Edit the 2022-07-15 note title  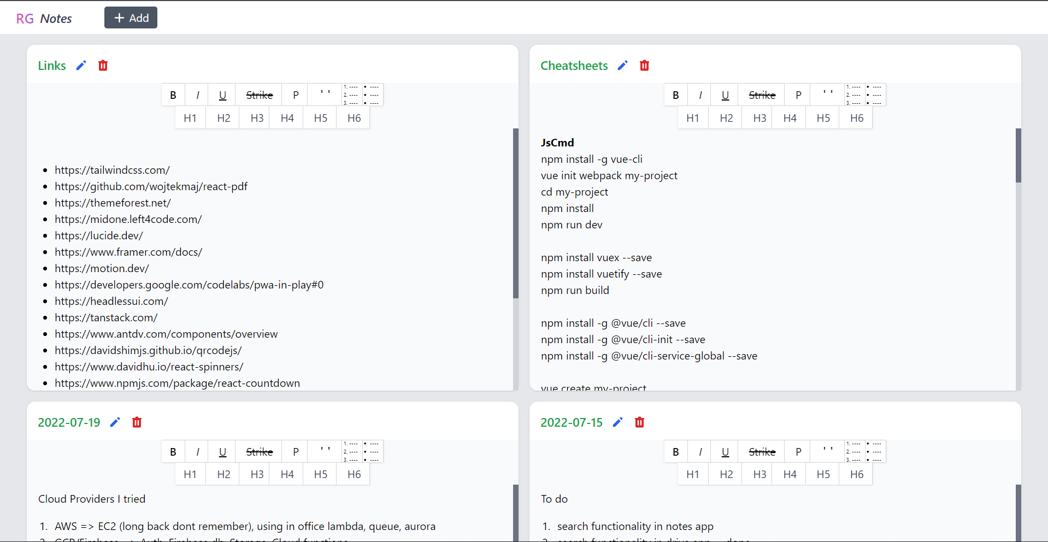click(617, 422)
